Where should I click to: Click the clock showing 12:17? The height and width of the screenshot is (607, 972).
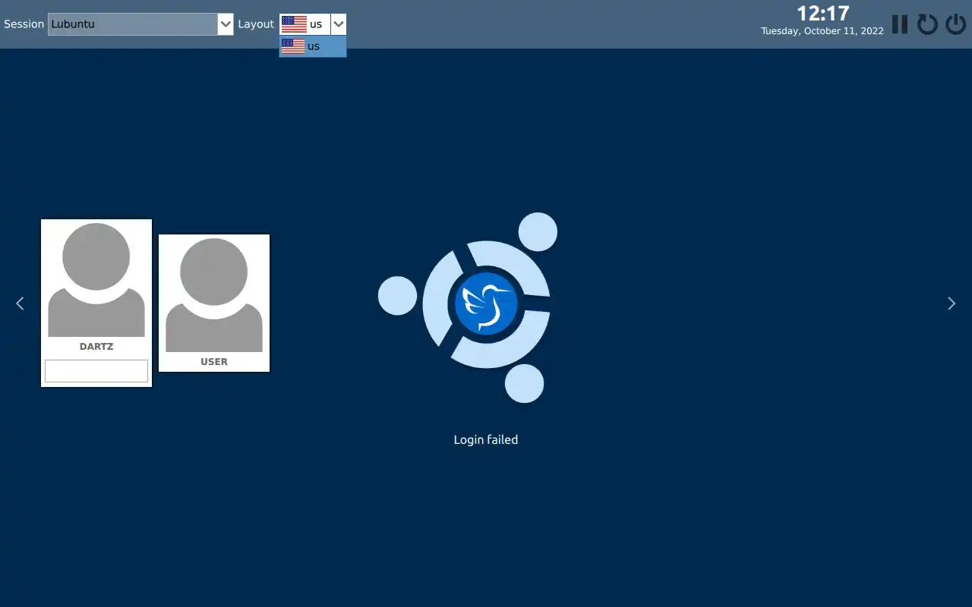pos(822,14)
